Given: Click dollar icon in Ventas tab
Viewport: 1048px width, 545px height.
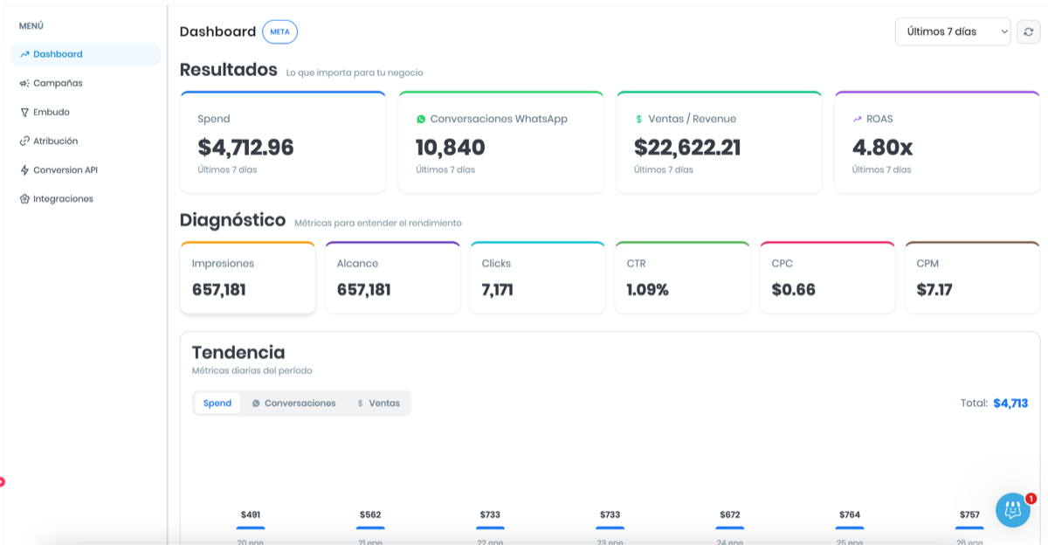Looking at the screenshot, I should (361, 404).
